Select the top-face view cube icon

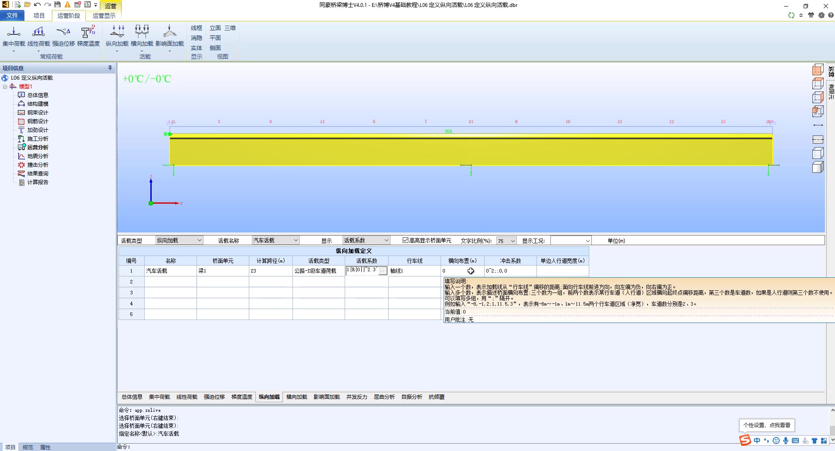click(818, 84)
